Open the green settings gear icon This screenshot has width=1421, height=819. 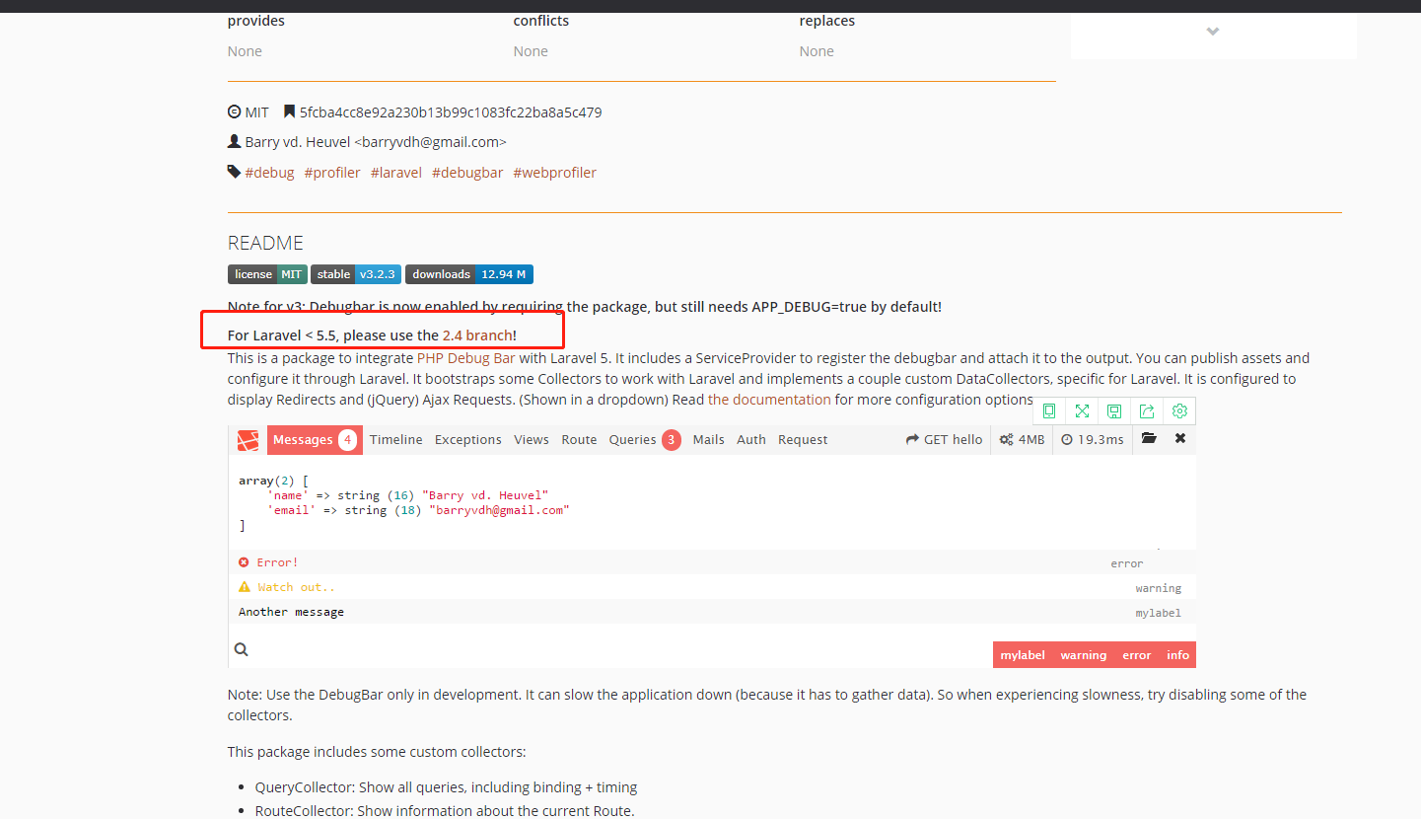coord(1179,411)
